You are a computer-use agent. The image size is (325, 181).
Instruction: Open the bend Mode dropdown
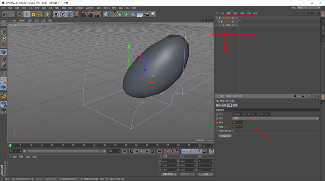click(x=276, y=118)
